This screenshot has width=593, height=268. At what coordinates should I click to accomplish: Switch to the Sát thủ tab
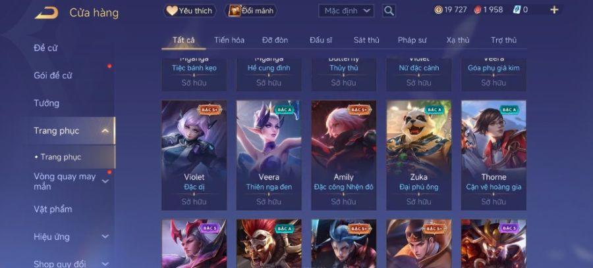point(366,40)
